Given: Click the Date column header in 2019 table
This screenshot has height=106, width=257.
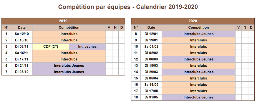Looking at the screenshot, I should [x=21, y=28].
